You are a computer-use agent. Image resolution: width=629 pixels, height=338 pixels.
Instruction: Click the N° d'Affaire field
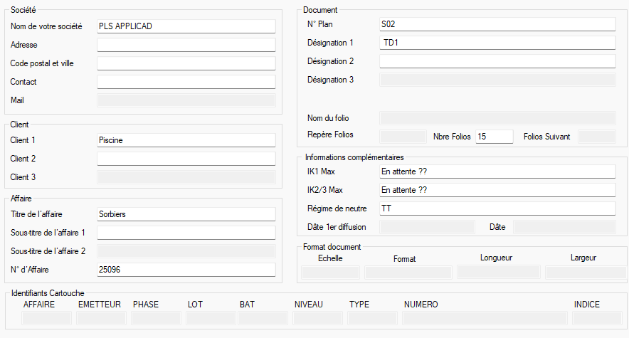(186, 270)
